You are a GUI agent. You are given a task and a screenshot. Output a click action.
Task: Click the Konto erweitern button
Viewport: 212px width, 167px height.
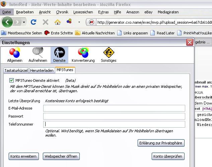[24, 156]
